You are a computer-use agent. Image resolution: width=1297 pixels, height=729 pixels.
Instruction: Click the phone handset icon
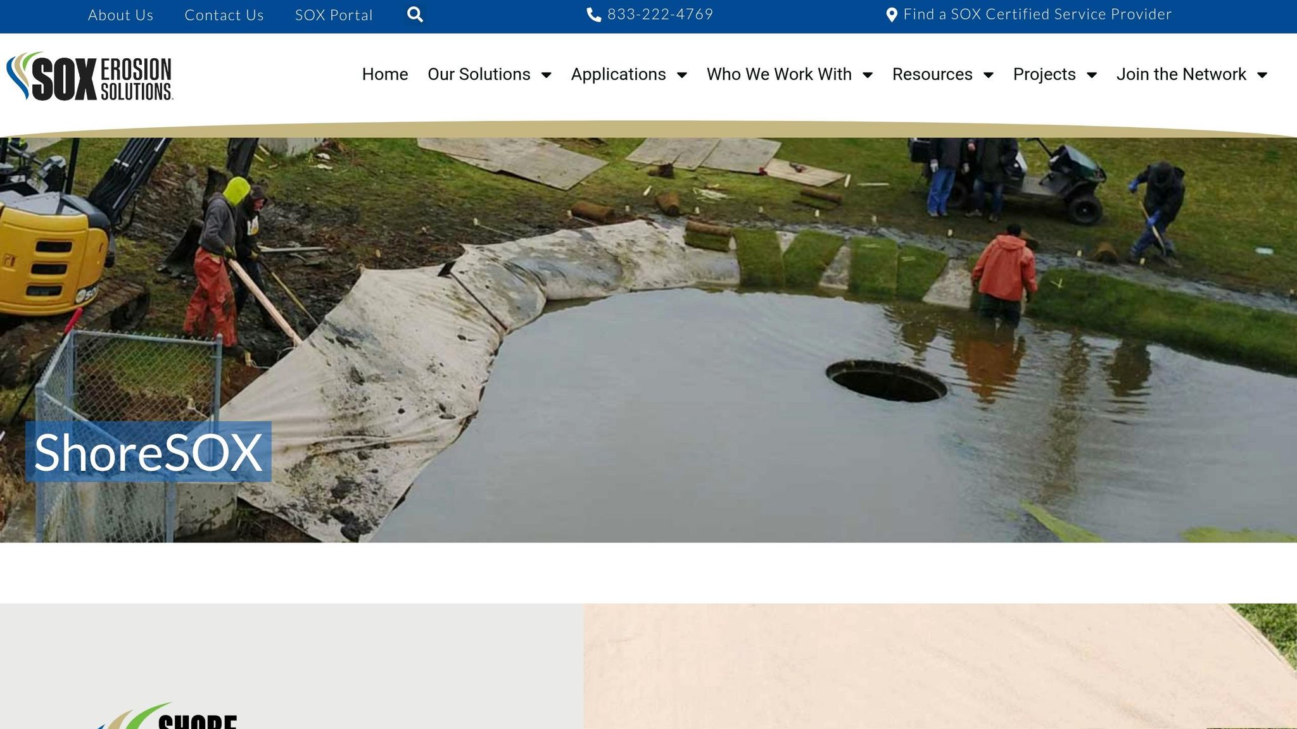[593, 15]
